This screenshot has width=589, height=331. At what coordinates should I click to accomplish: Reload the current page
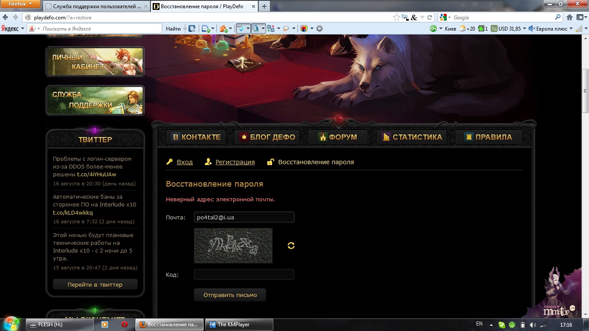tap(430, 18)
